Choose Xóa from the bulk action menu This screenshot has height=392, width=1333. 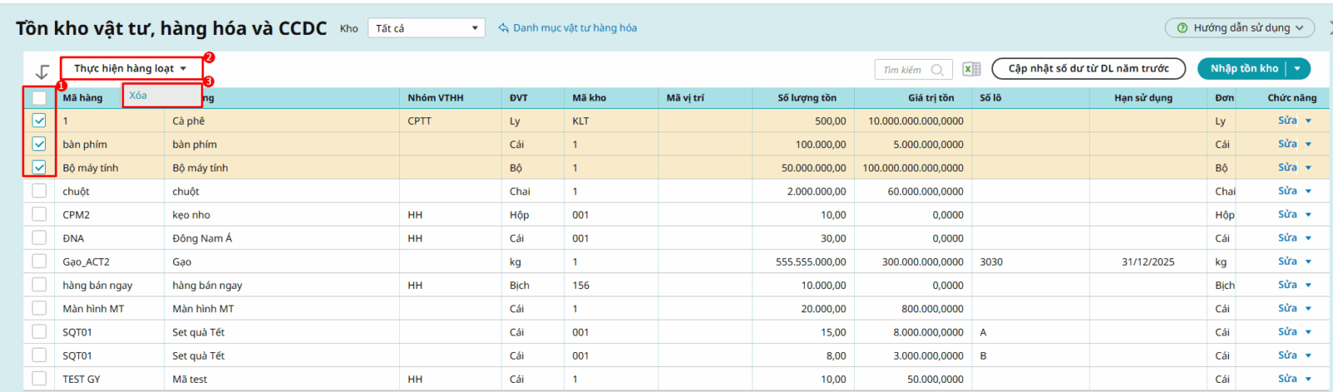tap(138, 96)
